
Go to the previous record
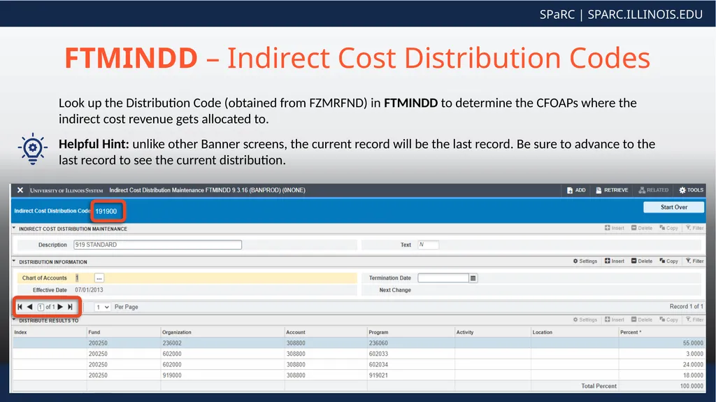29,307
